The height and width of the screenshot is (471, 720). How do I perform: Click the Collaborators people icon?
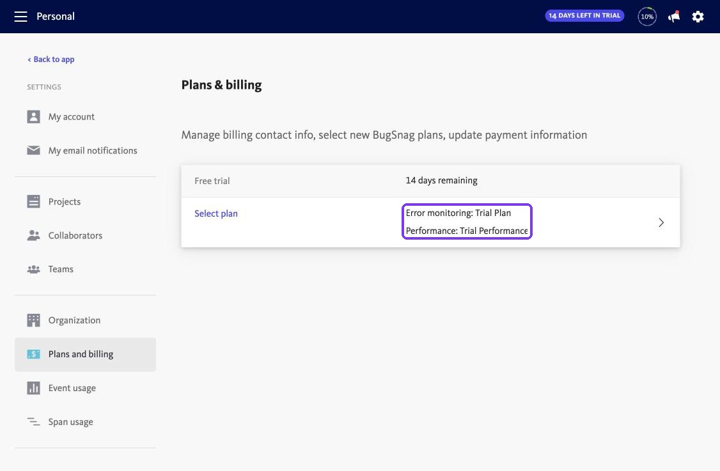[x=33, y=235]
